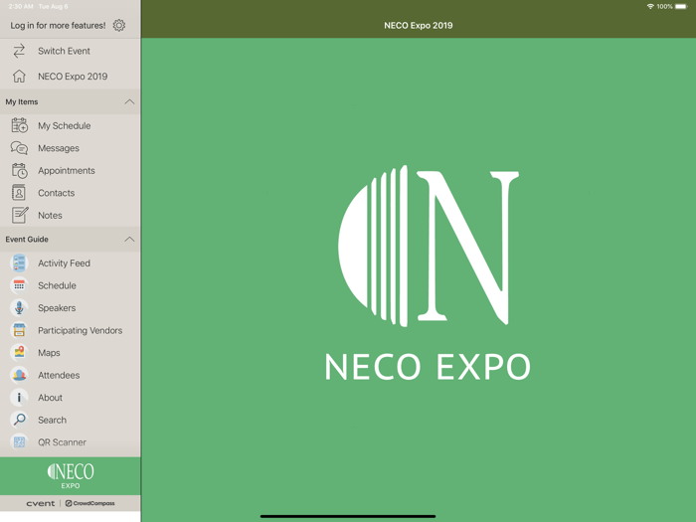
Task: Open Switch Event menu item
Action: coord(71,51)
